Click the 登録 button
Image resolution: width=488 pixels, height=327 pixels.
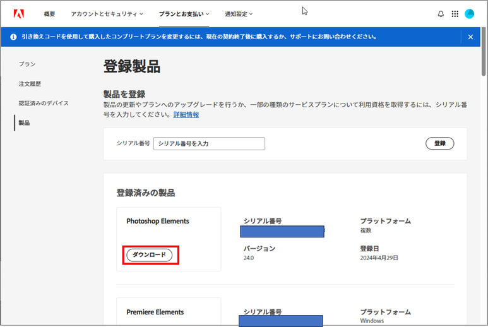click(x=440, y=143)
